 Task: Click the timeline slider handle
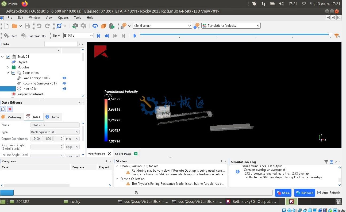point(330,34)
